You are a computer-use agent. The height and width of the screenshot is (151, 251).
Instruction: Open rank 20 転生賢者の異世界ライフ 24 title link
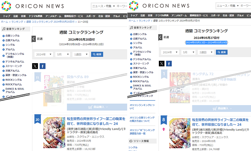coord(96,121)
